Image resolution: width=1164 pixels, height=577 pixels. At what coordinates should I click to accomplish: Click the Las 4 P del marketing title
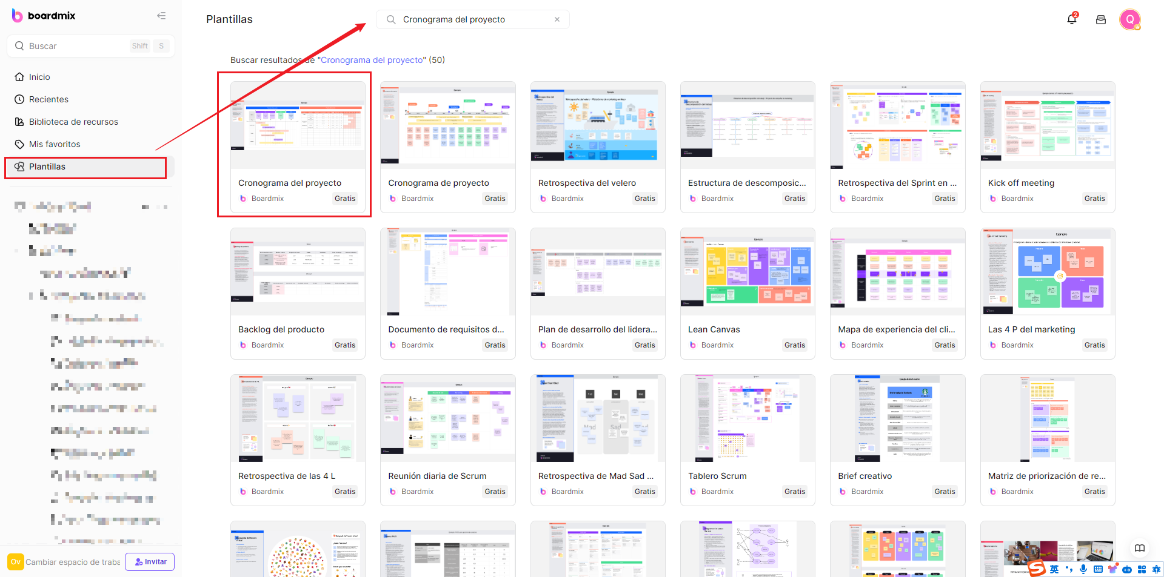1031,329
